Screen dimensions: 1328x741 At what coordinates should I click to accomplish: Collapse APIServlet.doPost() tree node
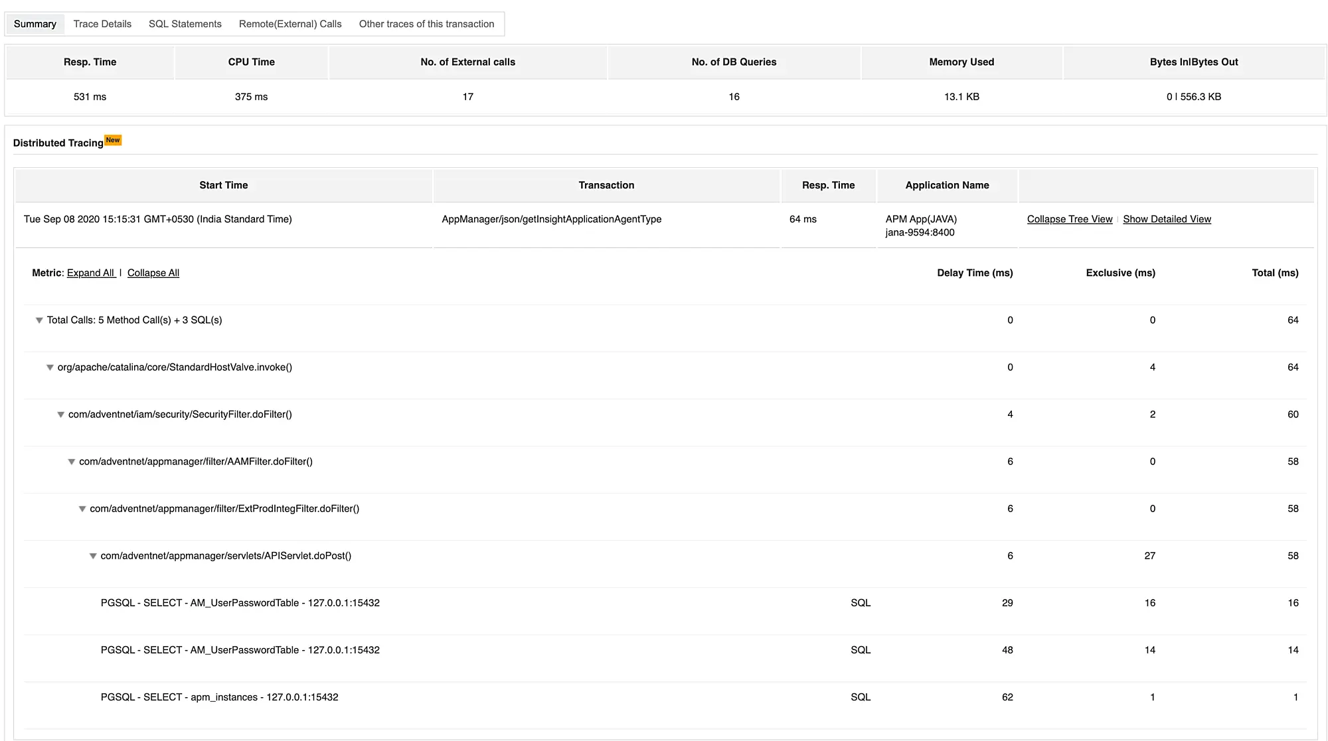(x=93, y=556)
